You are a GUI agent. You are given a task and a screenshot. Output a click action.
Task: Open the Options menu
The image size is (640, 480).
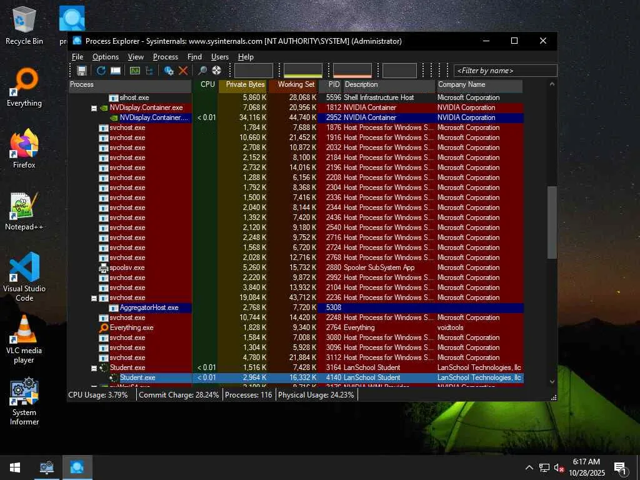[105, 57]
